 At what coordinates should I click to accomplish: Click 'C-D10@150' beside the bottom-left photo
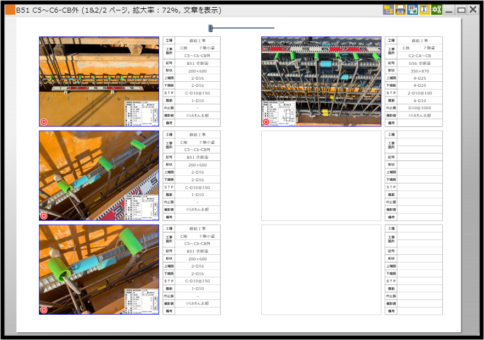point(198,281)
